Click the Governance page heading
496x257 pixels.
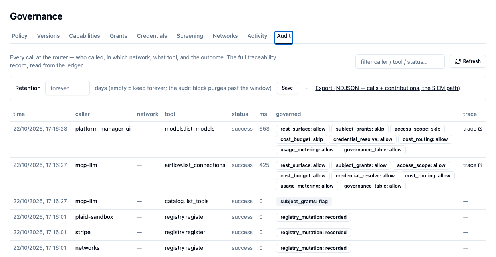pyautogui.click(x=36, y=16)
